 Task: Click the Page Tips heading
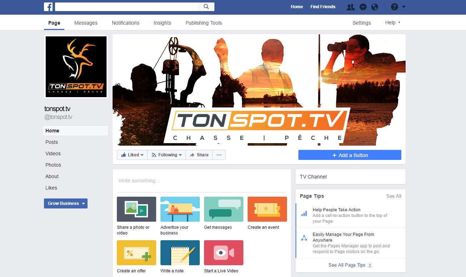(x=312, y=196)
